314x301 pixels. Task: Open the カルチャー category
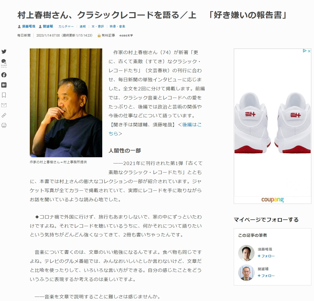(66, 26)
